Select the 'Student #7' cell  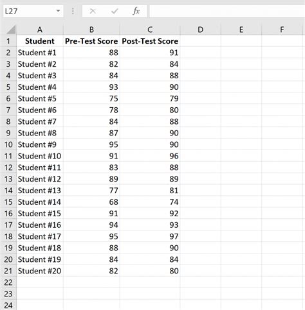click(x=40, y=121)
